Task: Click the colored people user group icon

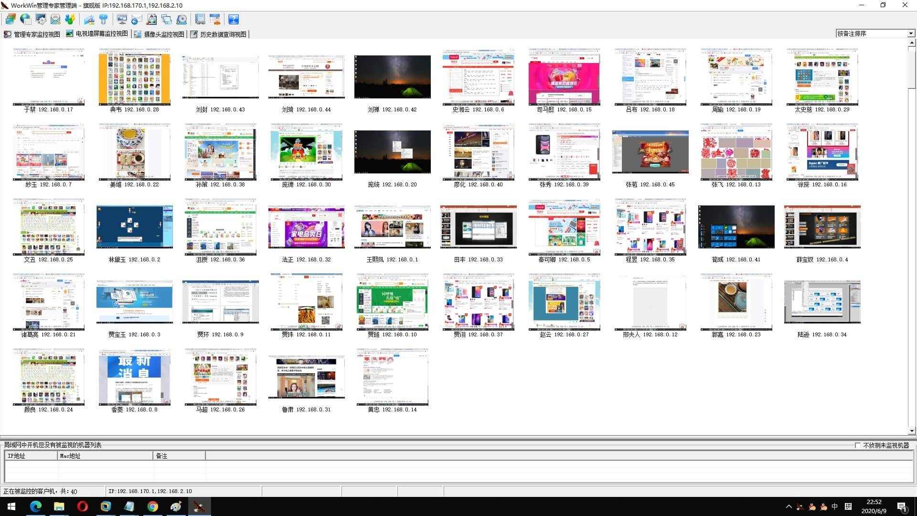Action: coord(70,19)
